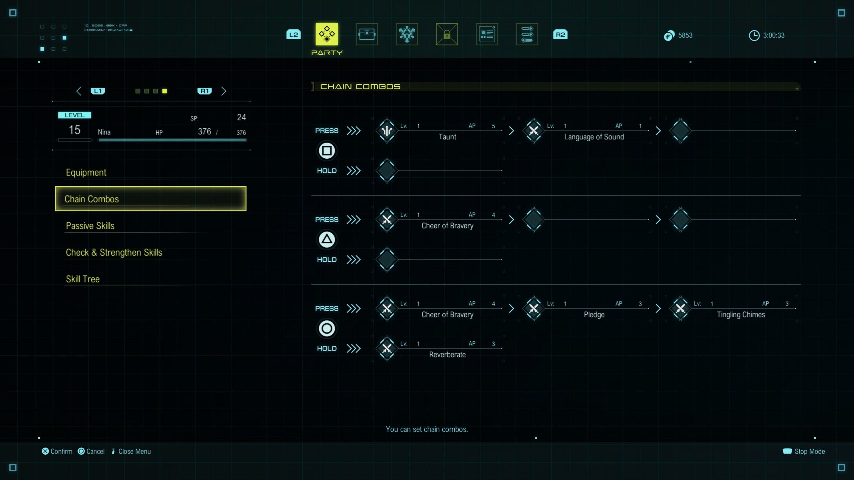Select the Language of Sound skill icon
Screen dimensions: 854x480
tap(534, 131)
